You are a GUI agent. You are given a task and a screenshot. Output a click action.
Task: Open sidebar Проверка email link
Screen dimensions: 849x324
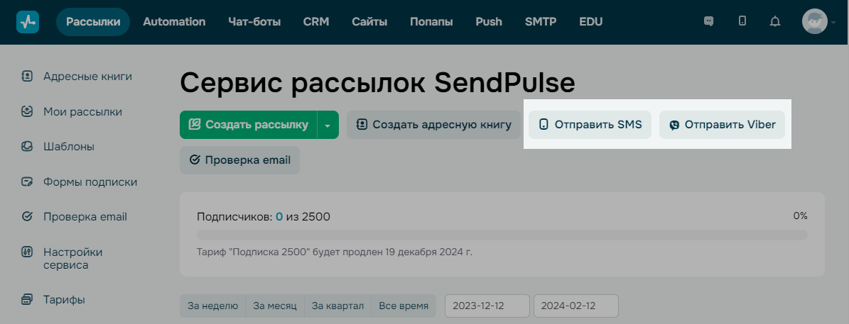(85, 216)
